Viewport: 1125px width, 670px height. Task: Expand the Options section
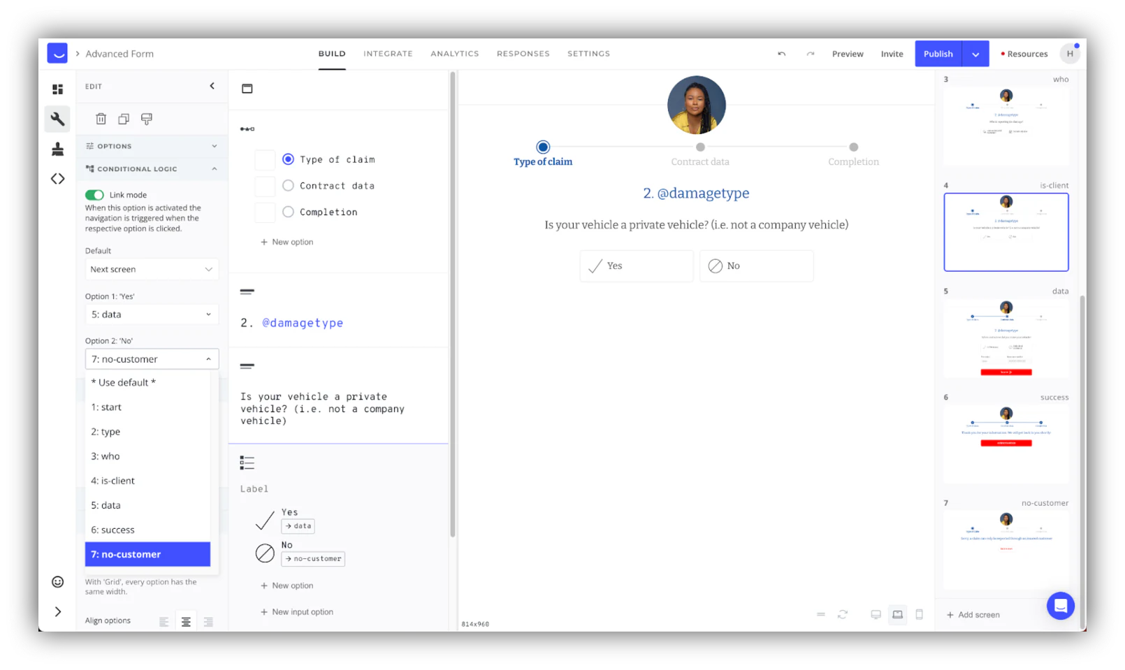tap(152, 146)
